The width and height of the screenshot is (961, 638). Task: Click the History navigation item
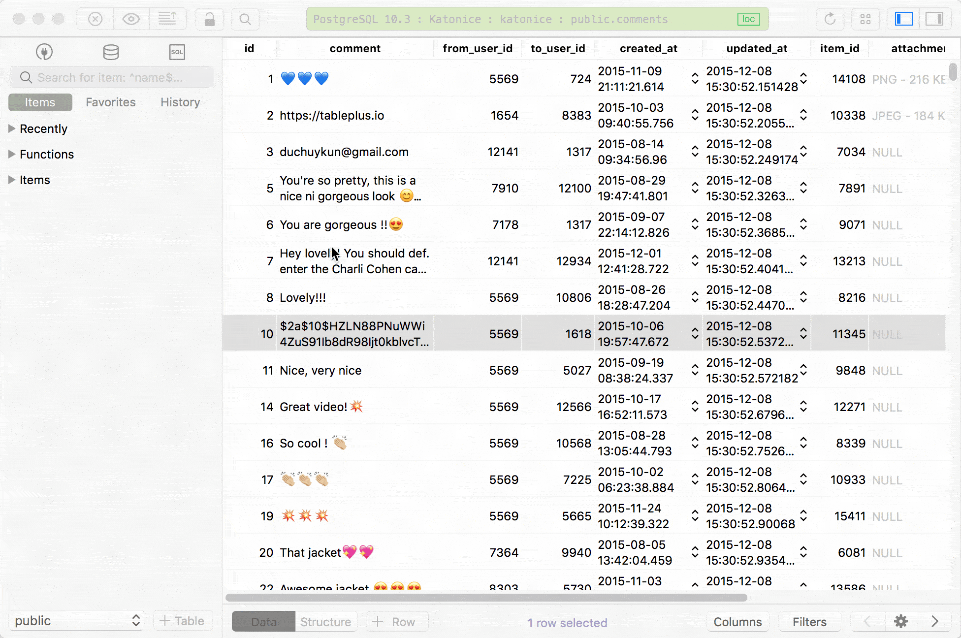(x=180, y=102)
